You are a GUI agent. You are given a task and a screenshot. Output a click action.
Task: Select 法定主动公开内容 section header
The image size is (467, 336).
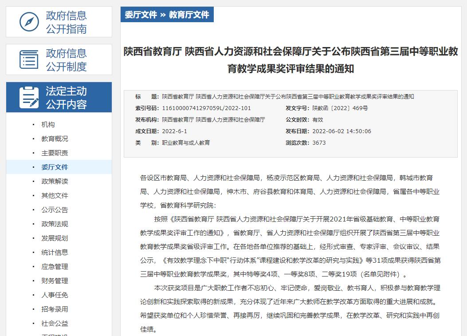point(59,98)
